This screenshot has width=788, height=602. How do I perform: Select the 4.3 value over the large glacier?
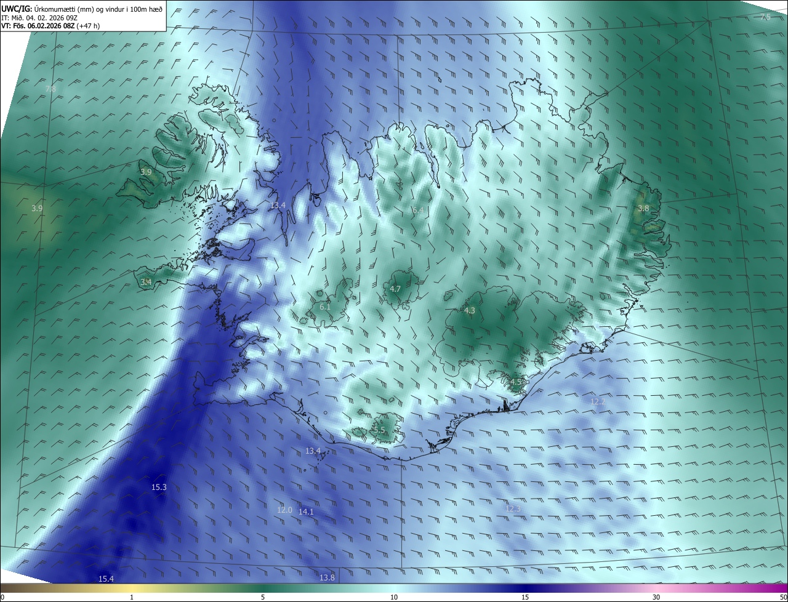click(470, 311)
